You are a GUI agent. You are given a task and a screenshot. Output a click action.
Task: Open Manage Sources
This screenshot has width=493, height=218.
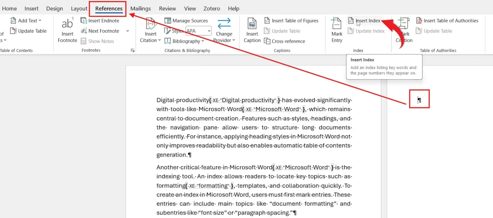click(x=186, y=21)
